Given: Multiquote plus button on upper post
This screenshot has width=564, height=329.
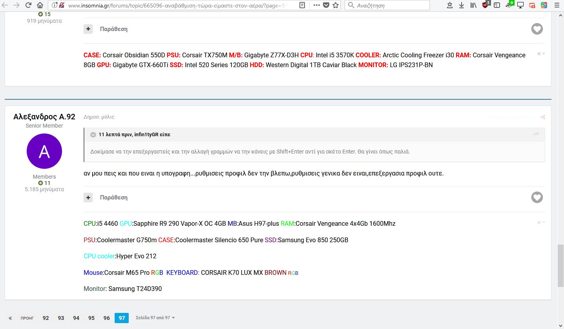Looking at the screenshot, I should point(88,29).
